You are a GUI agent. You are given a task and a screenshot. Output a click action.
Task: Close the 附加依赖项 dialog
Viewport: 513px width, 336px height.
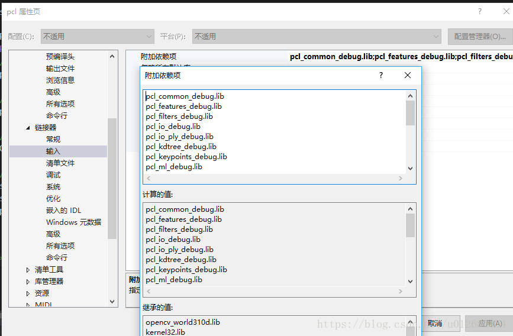tap(408, 75)
